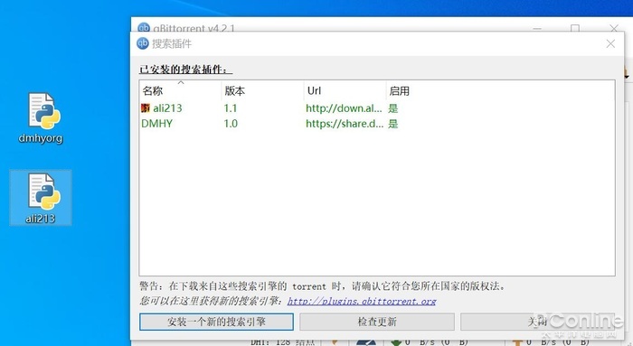This screenshot has width=633, height=346.
Task: Click the qBittorrent v4.2.1 main window logo
Action: coord(143,27)
